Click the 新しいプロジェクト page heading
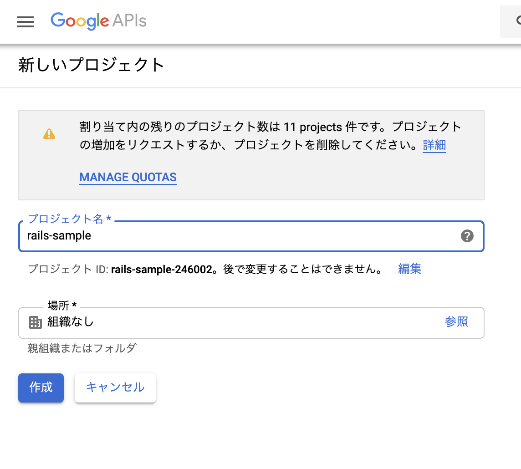Viewport: 521px width, 469px height. pyautogui.click(x=91, y=65)
